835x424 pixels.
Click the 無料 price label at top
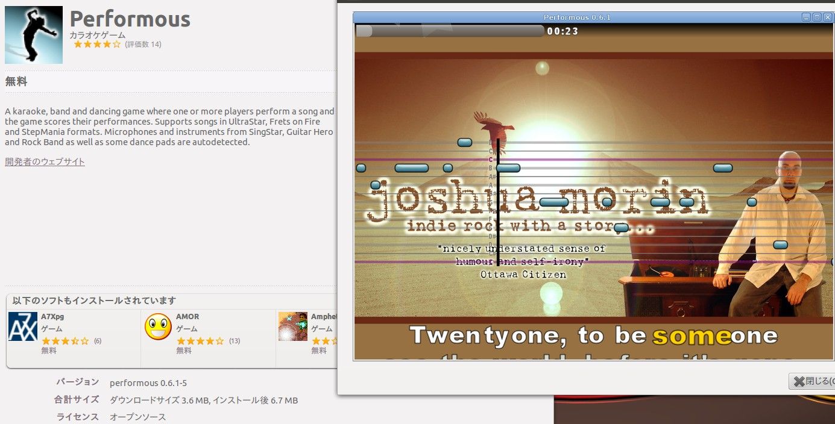pos(16,82)
